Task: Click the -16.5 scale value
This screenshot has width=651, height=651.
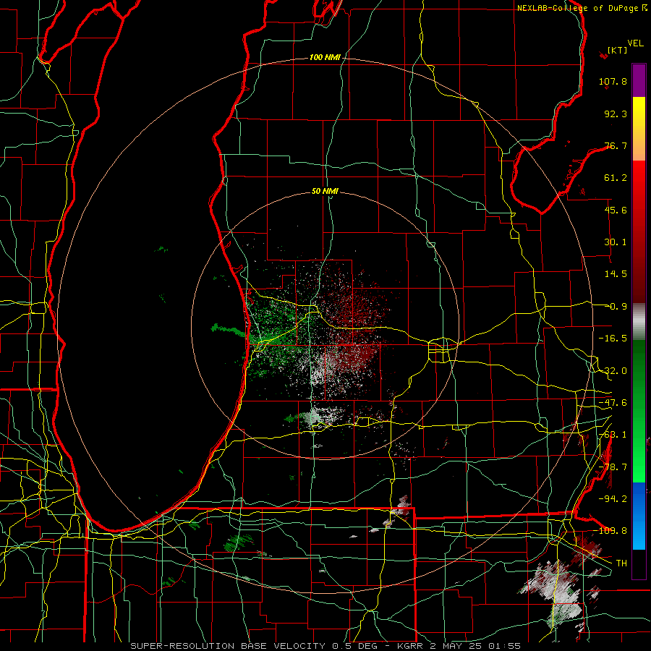Action: (x=613, y=339)
